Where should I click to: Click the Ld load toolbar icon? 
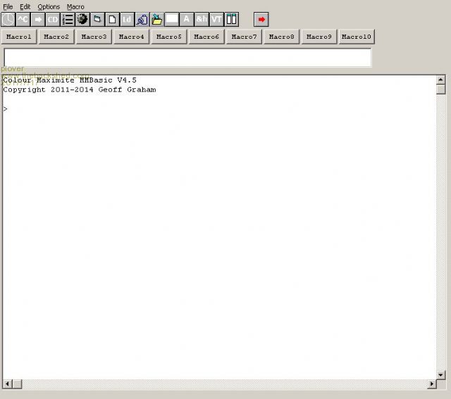127,20
